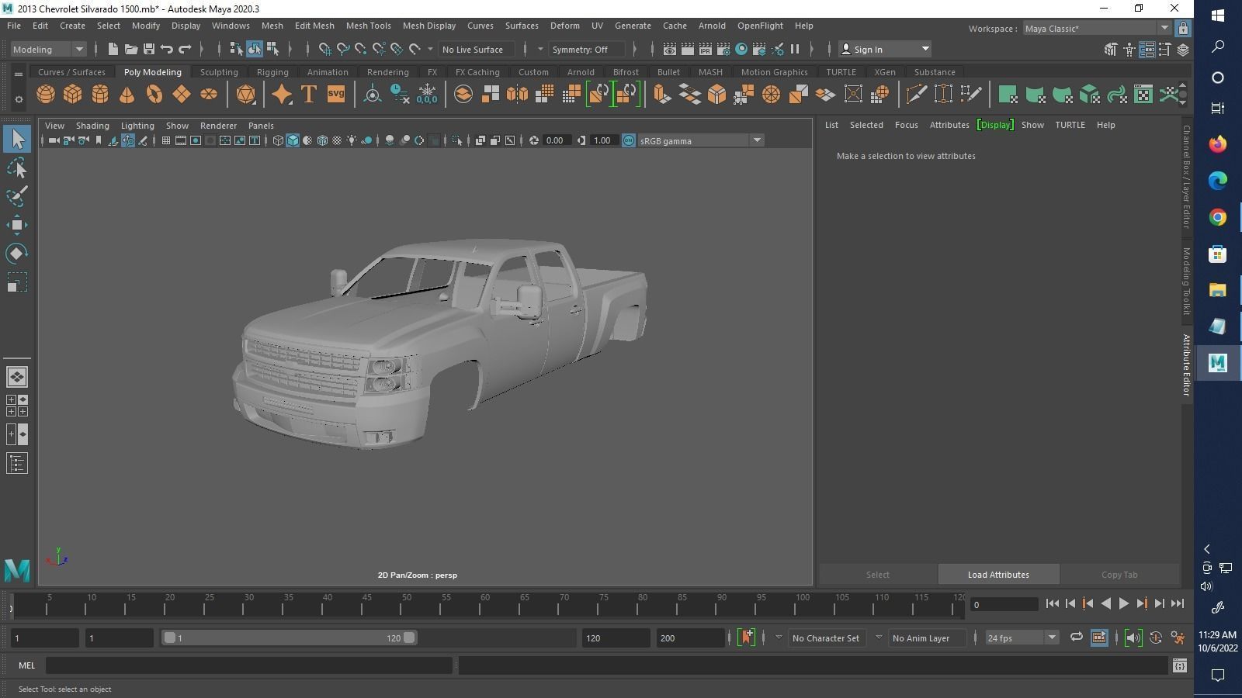The height and width of the screenshot is (698, 1242).
Task: Click the single-pane layout icon
Action: pyautogui.click(x=17, y=377)
